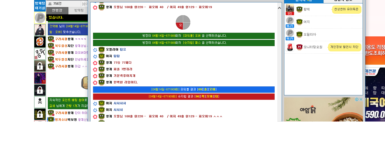The height and width of the screenshot is (165, 385).
Task: Click 여지's message 탑탑
Action: coord(117,56)
